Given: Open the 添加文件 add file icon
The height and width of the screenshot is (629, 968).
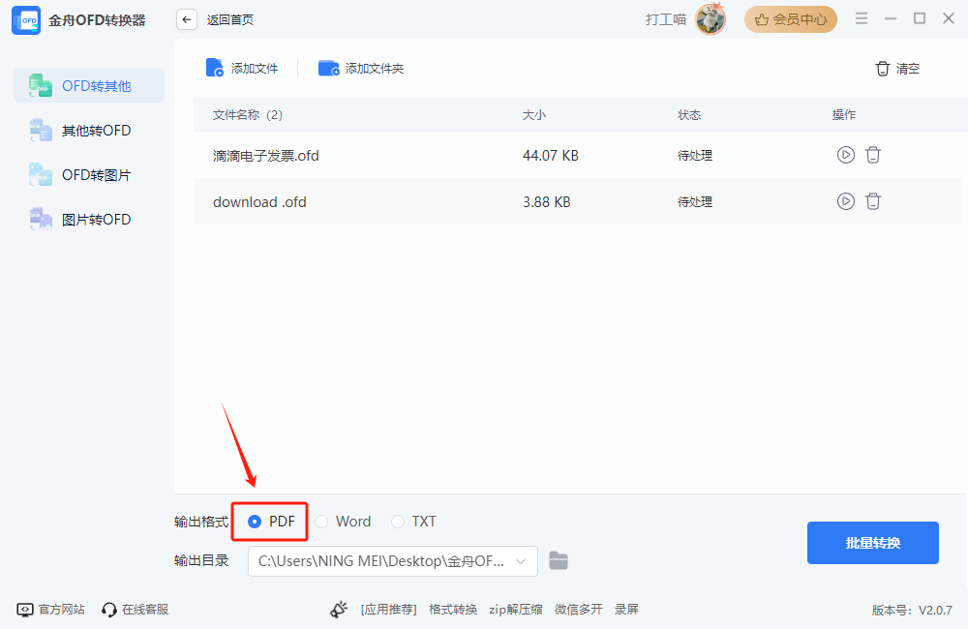Looking at the screenshot, I should click(215, 68).
